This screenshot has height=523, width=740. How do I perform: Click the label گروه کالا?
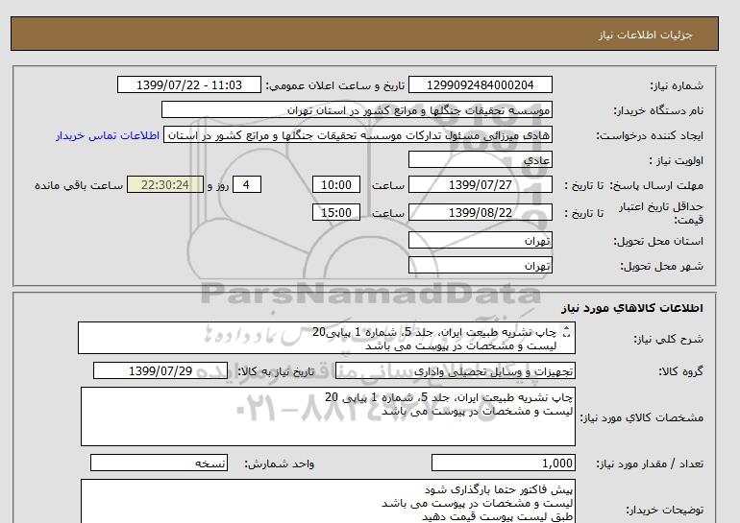[681, 371]
